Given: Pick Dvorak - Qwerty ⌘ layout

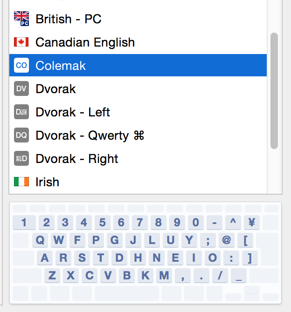Looking at the screenshot, I should click(90, 136).
